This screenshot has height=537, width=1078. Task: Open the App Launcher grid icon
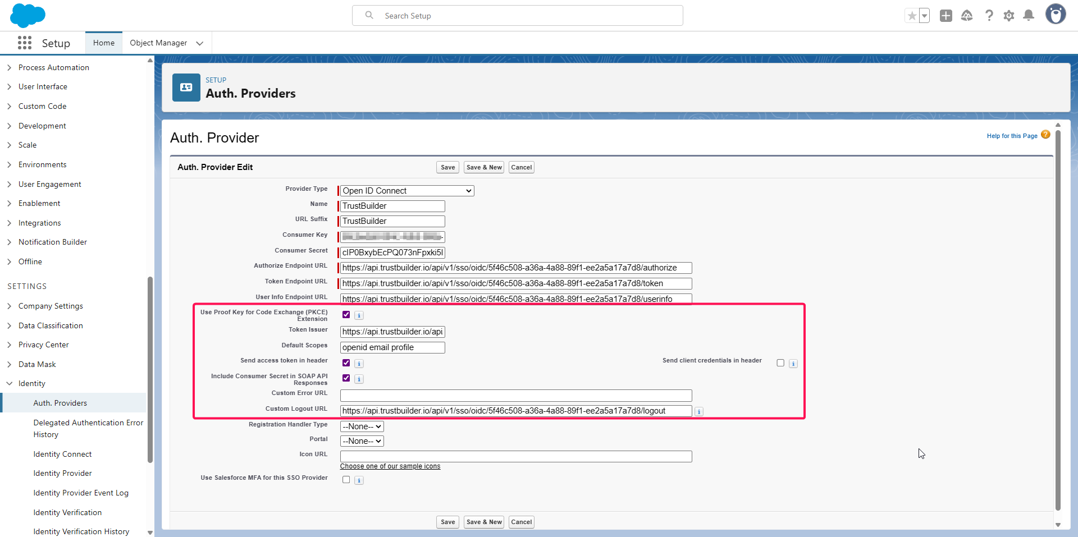click(25, 43)
